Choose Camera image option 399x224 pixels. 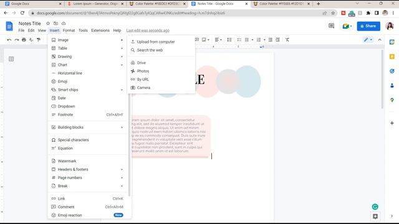(x=161, y=88)
